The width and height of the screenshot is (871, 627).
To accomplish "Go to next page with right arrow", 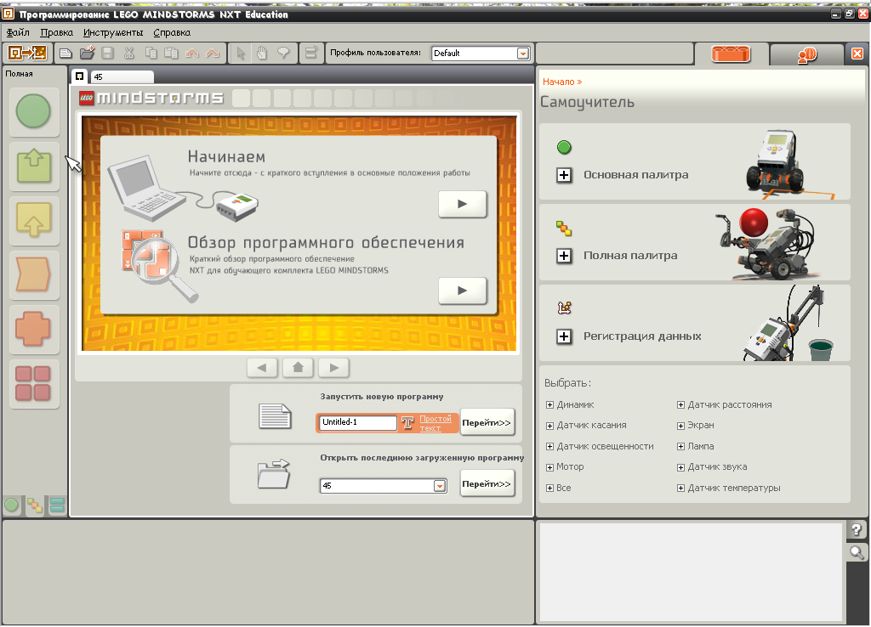I will pyautogui.click(x=333, y=367).
